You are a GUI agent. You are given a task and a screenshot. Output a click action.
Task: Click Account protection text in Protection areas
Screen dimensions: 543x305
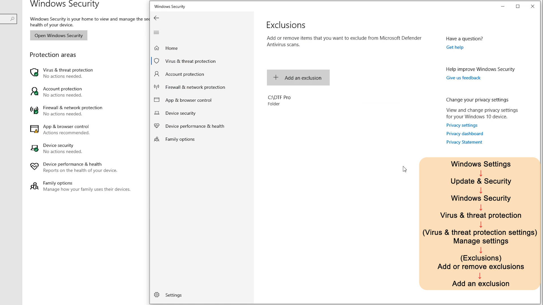(x=62, y=89)
